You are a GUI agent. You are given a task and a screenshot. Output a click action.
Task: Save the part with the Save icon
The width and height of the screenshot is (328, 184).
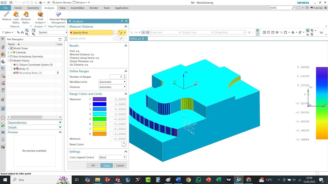pyautogui.click(x=11, y=3)
